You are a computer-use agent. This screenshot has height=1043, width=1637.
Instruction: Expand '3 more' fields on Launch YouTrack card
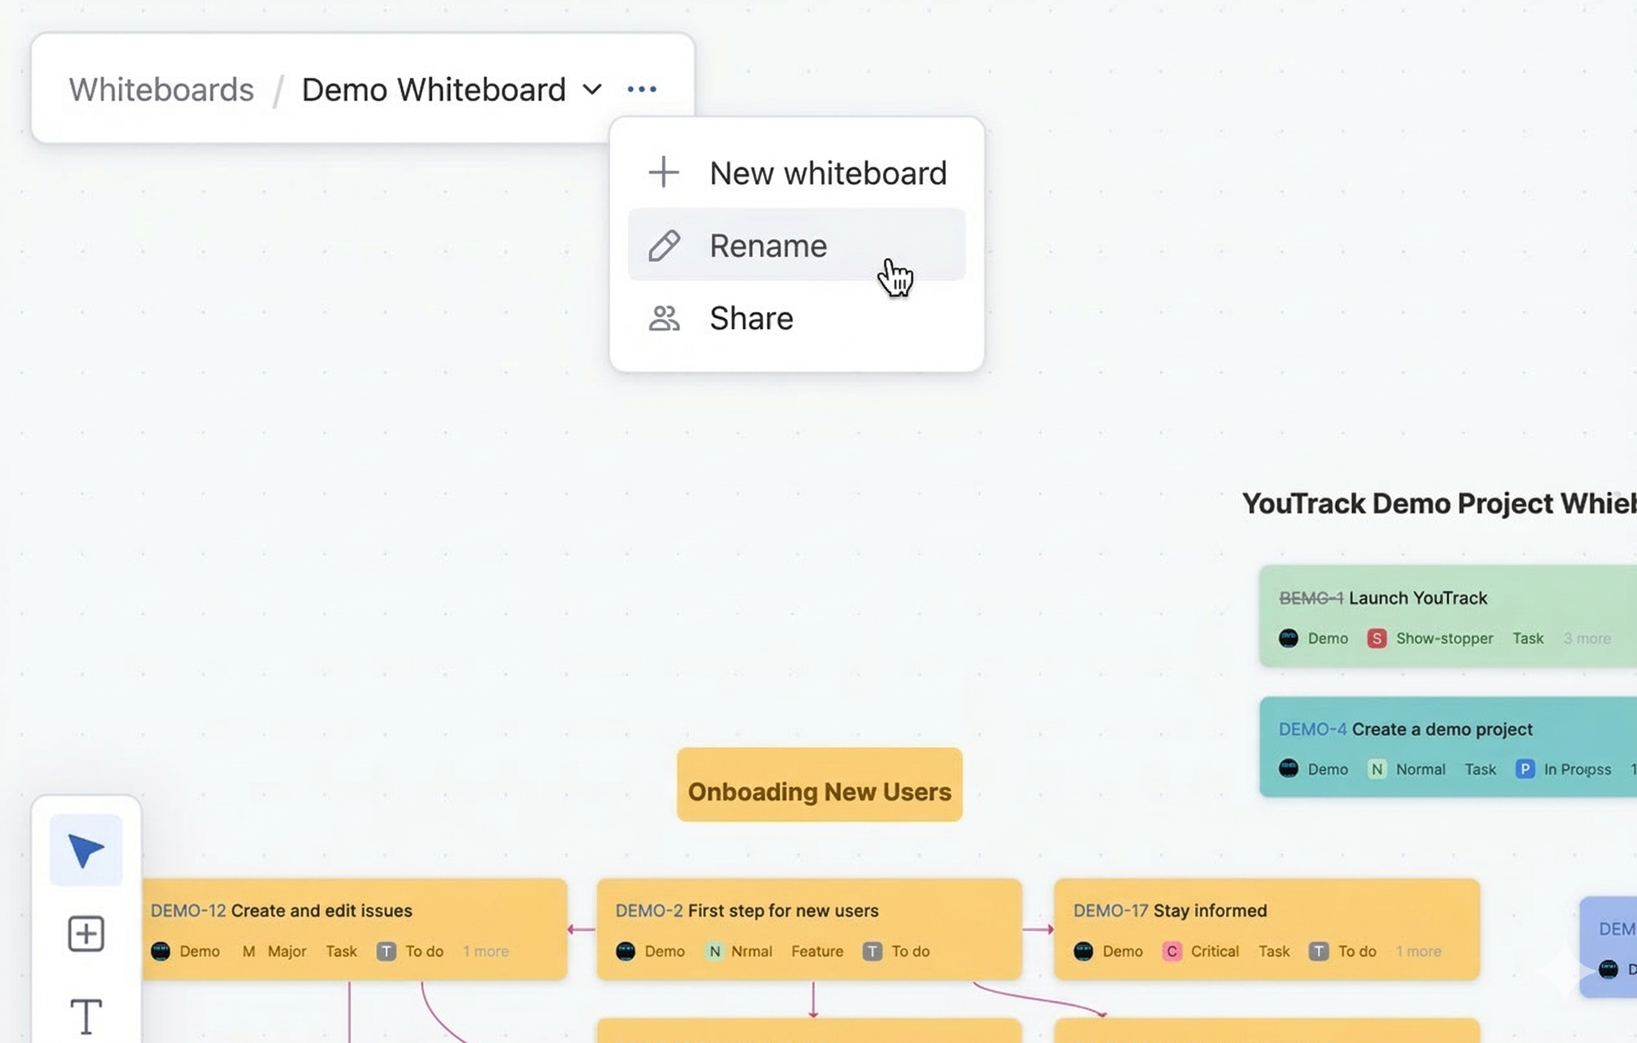pyautogui.click(x=1586, y=638)
